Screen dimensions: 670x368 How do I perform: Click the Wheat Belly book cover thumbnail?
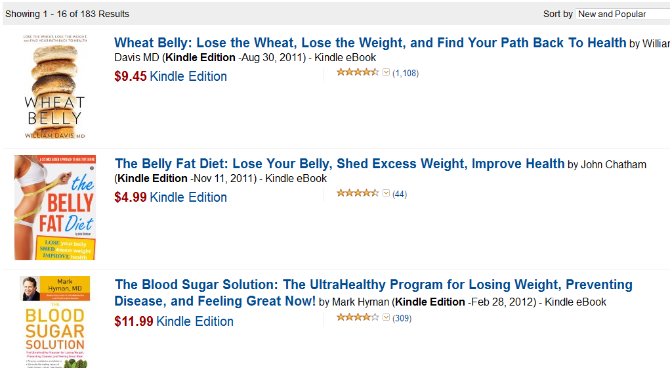click(x=54, y=87)
